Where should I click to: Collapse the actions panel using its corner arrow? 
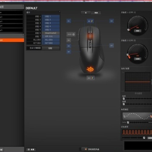[60, 12]
